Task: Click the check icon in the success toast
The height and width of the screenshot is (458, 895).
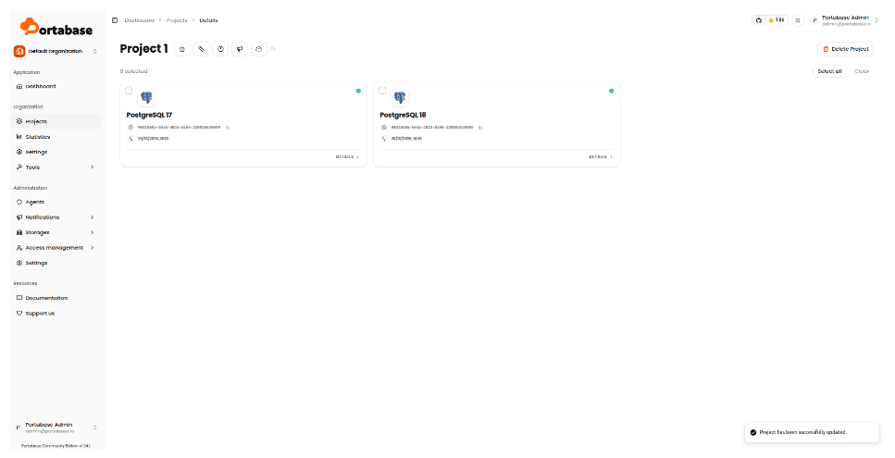Action: point(753,432)
